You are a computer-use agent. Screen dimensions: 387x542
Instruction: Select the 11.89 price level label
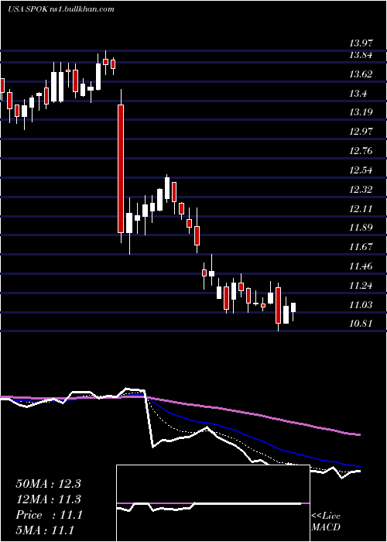361,228
